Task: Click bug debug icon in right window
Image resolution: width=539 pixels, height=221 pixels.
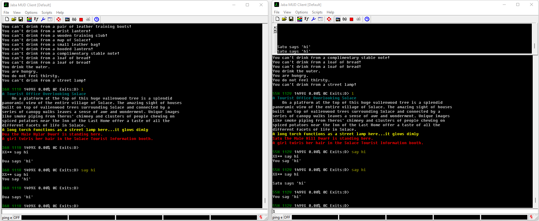Action: 358,19
